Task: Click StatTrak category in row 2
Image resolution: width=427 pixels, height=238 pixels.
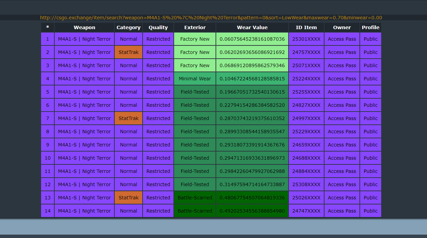Action: tap(128, 52)
